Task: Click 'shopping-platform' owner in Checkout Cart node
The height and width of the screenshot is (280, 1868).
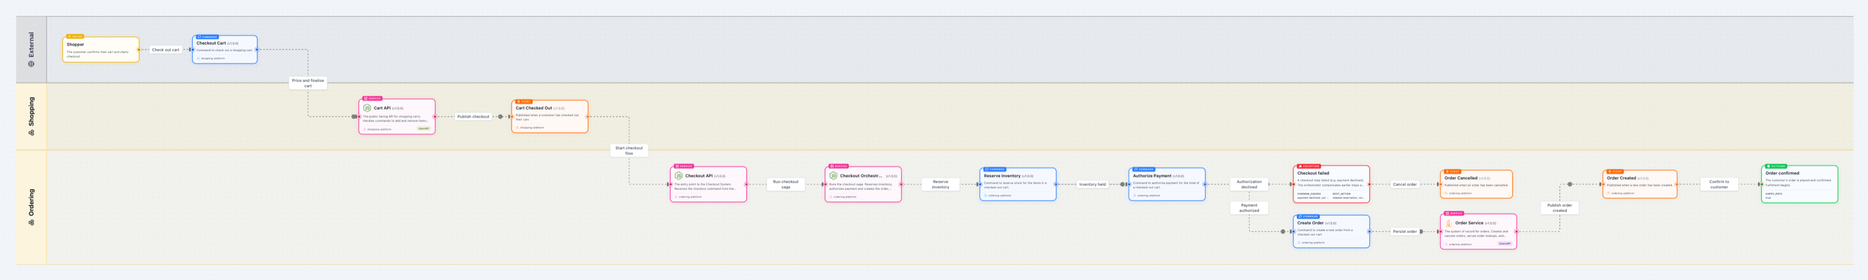Action: tap(212, 59)
